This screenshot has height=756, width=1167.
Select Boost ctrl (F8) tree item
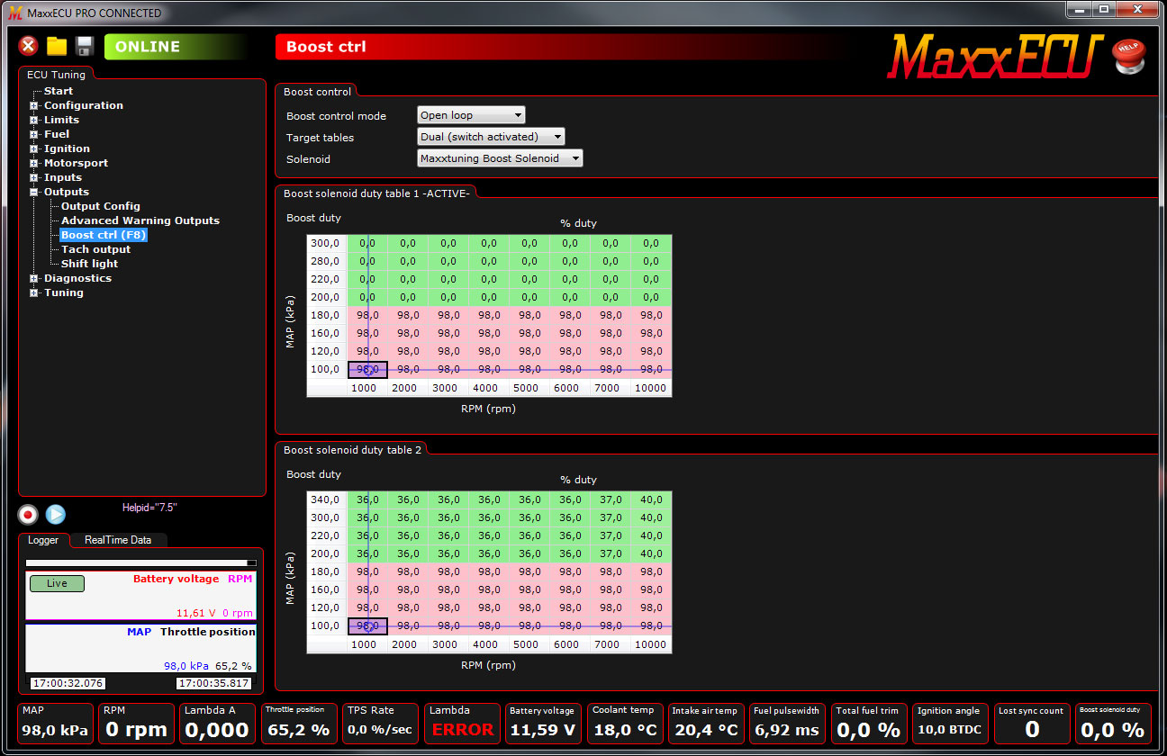point(103,235)
